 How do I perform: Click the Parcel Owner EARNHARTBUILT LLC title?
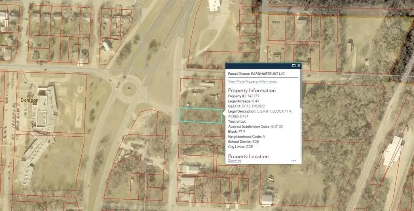pos(256,74)
